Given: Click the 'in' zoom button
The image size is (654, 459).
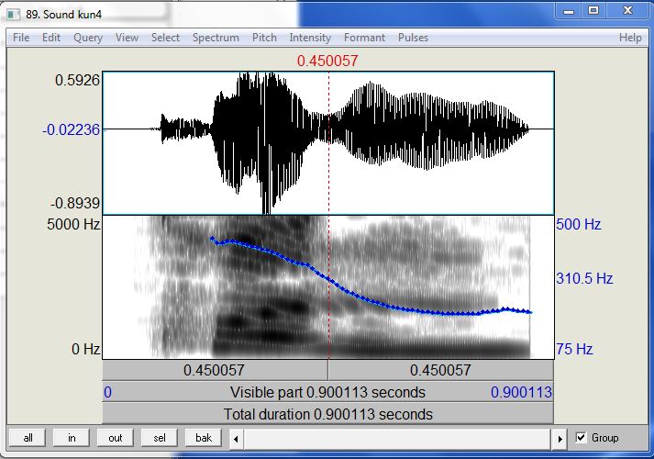Looking at the screenshot, I should tap(72, 438).
